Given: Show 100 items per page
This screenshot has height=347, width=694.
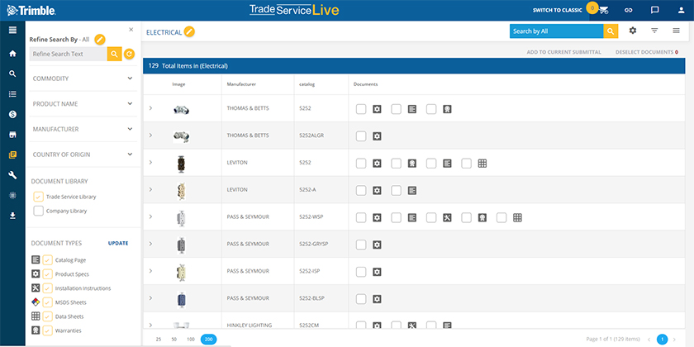Looking at the screenshot, I should click(x=190, y=340).
